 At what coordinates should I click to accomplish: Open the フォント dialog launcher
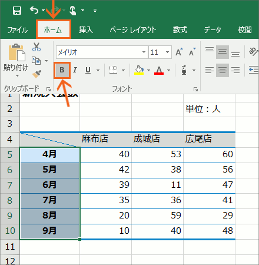click(x=195, y=90)
